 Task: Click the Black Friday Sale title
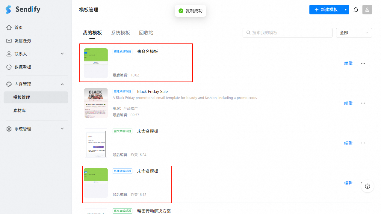152,91
